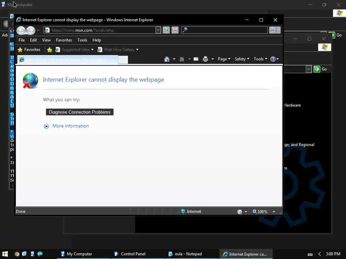Launch Chrome from the taskbar quick launch
The width and height of the screenshot is (346, 259).
[x=17, y=254]
